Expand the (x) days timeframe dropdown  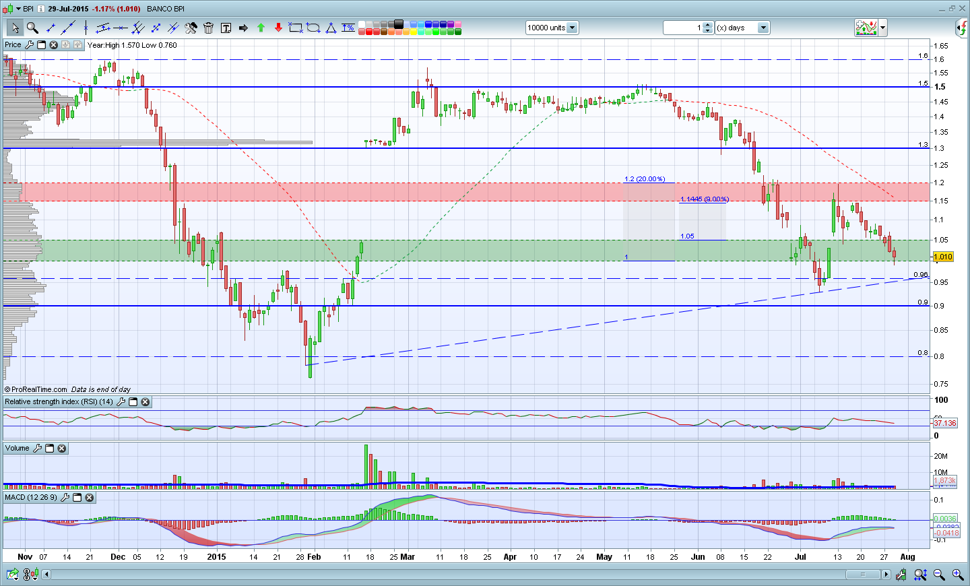click(763, 28)
